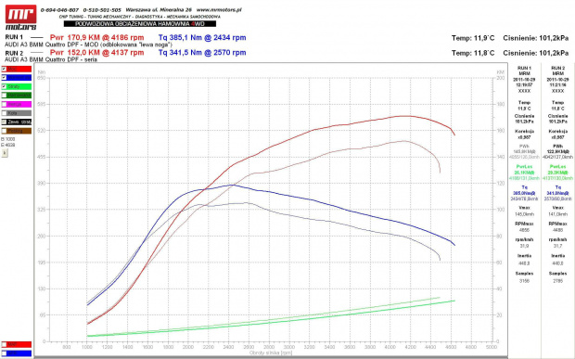This screenshot has width=575, height=359.
Task: Enable the dark green Hamowanie checkbox
Action: (4, 96)
